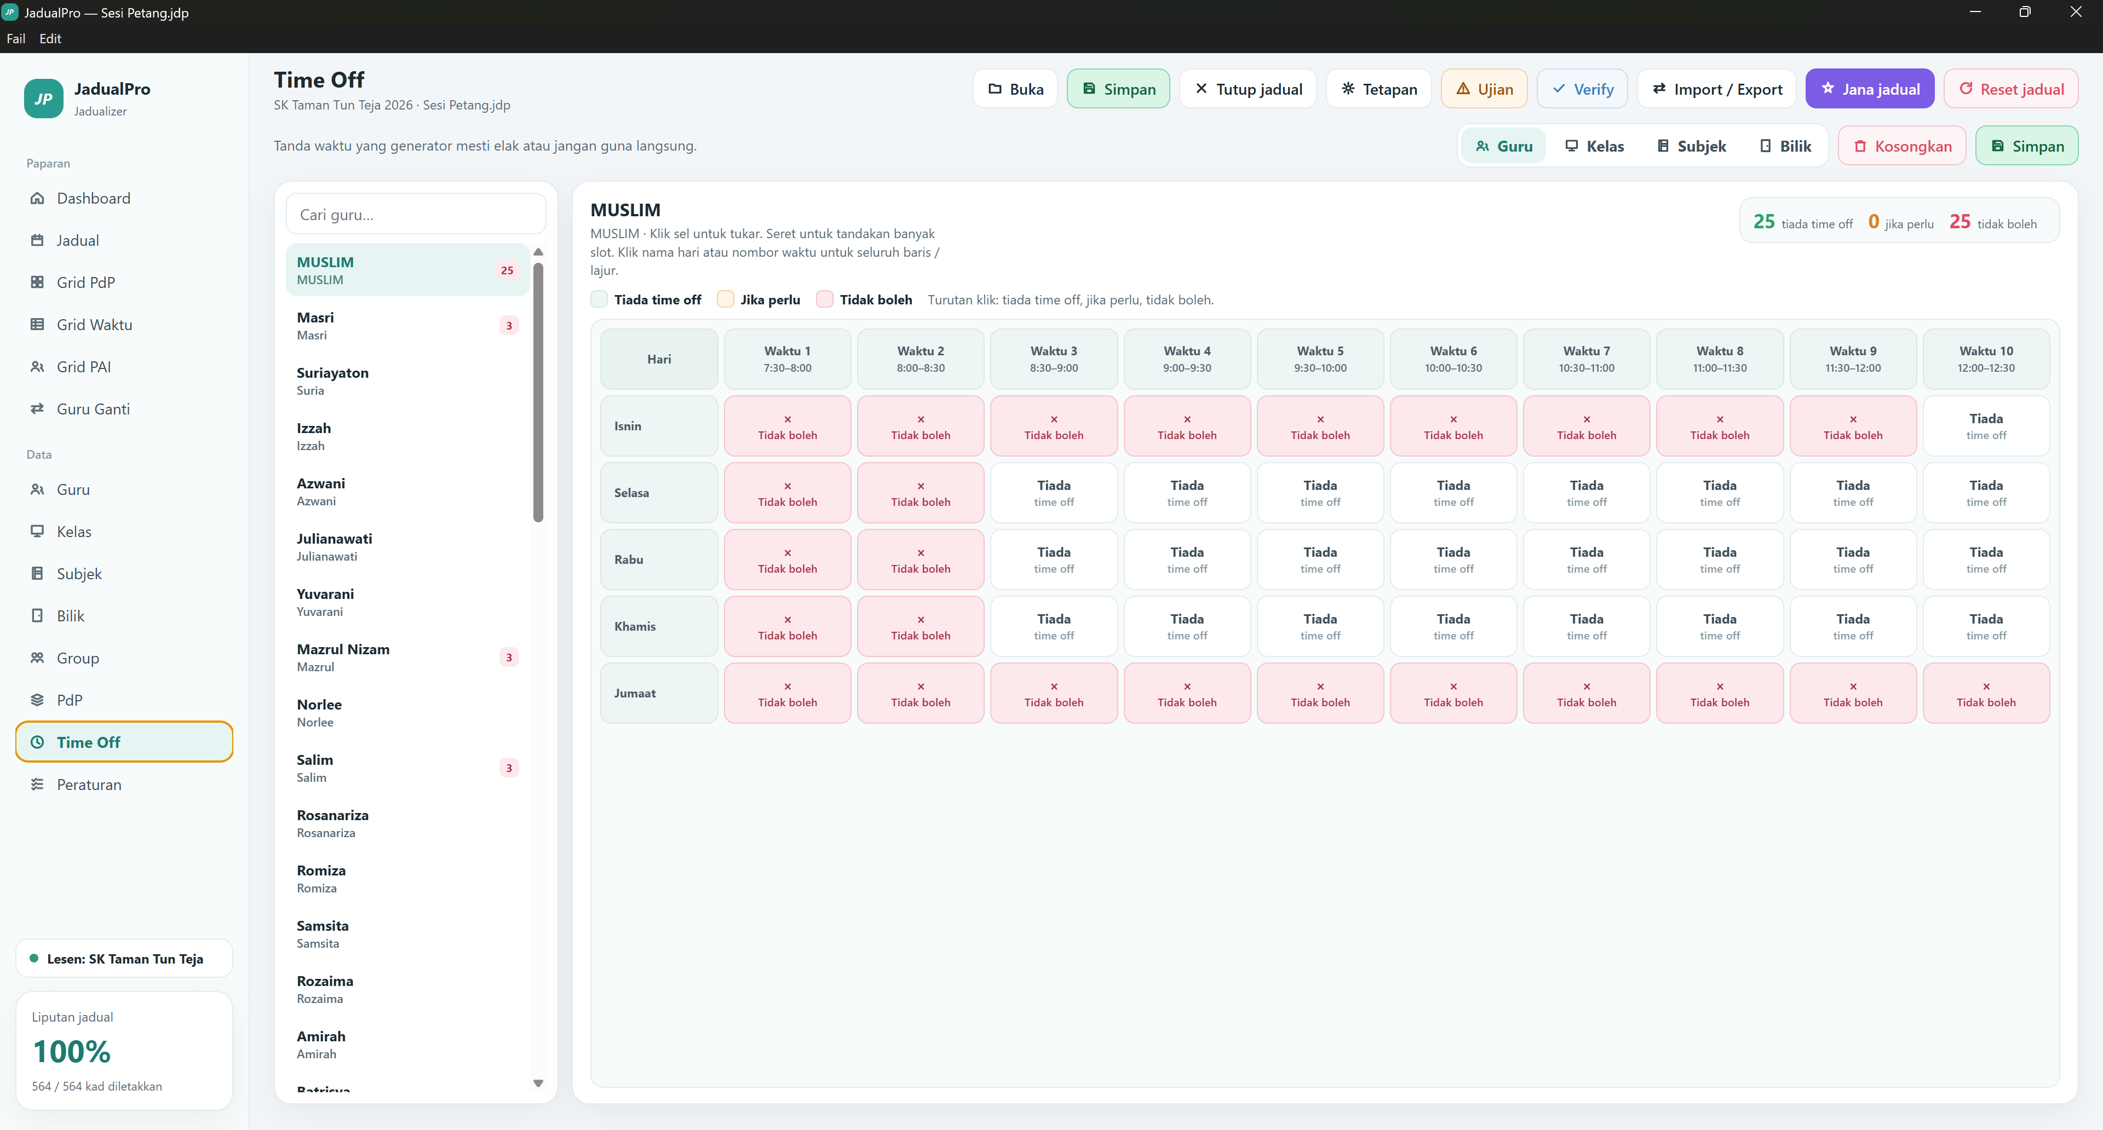Click the Jana jadual star button
Screen dimensions: 2103x1130
1870,89
